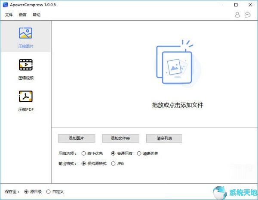Choose 清晰优先 compression option
This screenshot has width=258, height=200.
tap(139, 153)
